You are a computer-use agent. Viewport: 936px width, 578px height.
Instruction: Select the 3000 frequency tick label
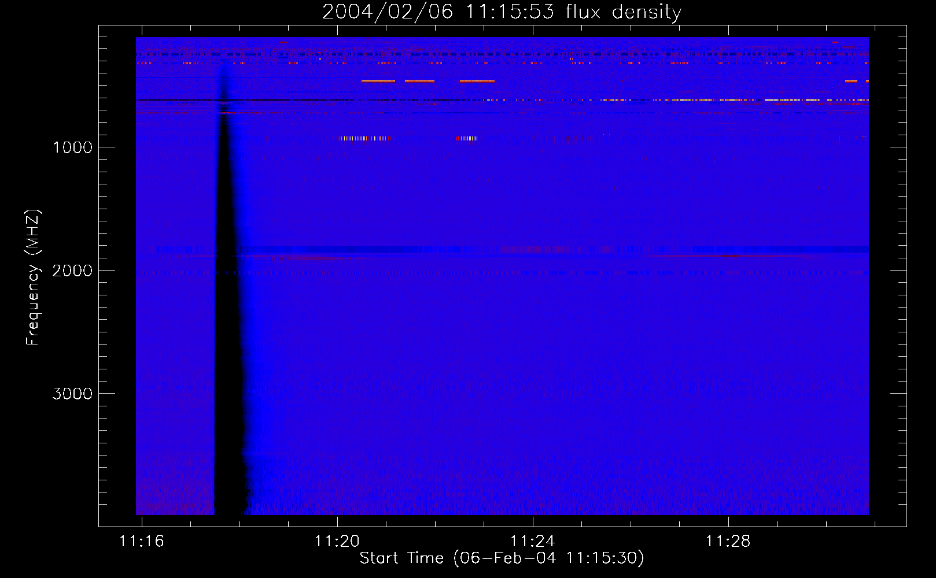72,394
